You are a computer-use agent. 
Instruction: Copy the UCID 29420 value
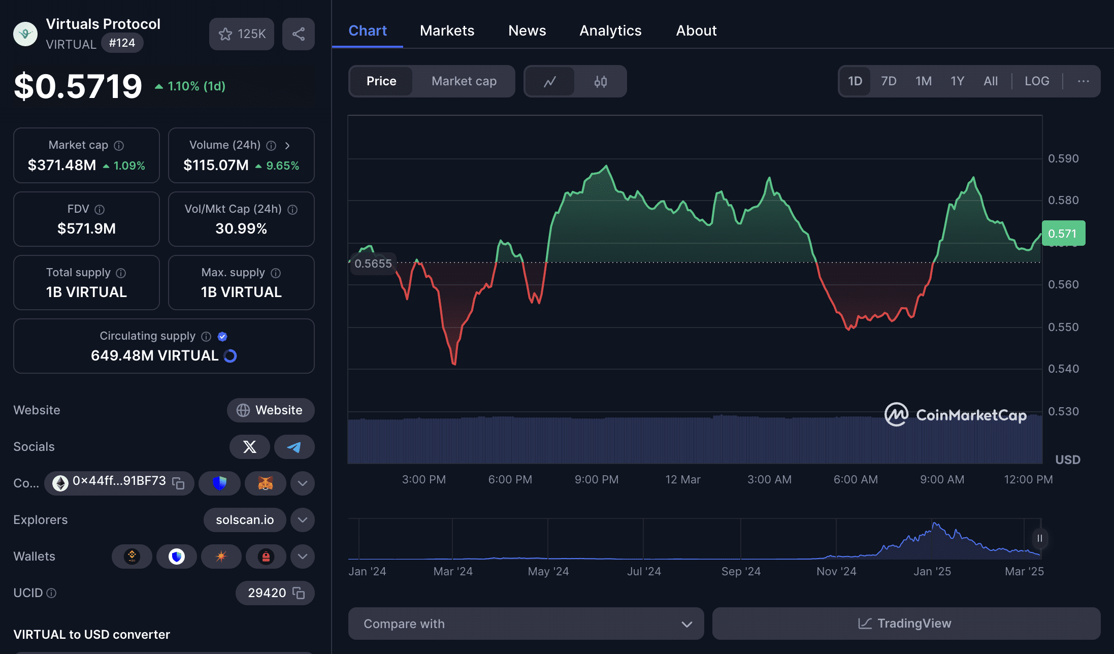point(299,593)
